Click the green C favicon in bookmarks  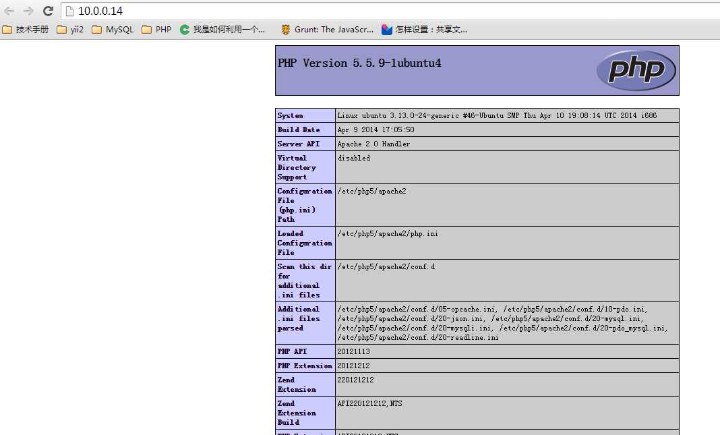(x=185, y=30)
